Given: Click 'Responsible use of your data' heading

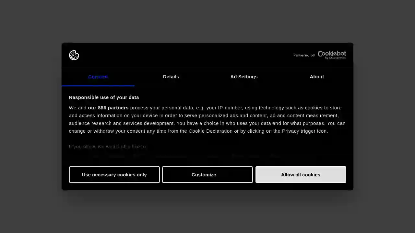Looking at the screenshot, I should (104, 97).
